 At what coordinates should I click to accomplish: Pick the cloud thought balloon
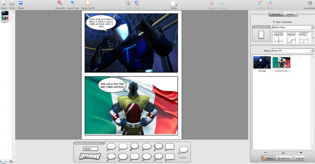[135, 147]
